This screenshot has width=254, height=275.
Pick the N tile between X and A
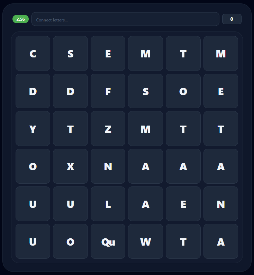coord(108,166)
